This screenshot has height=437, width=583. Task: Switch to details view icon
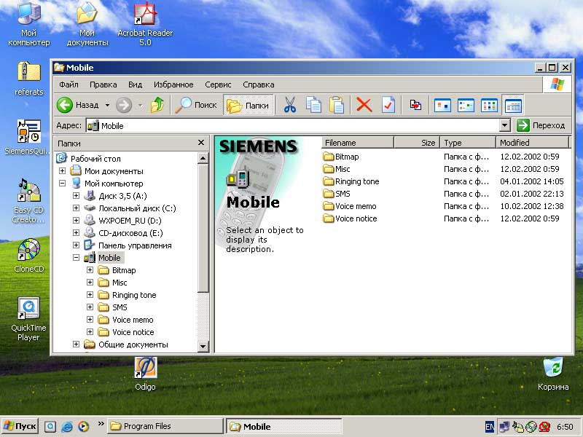click(513, 106)
